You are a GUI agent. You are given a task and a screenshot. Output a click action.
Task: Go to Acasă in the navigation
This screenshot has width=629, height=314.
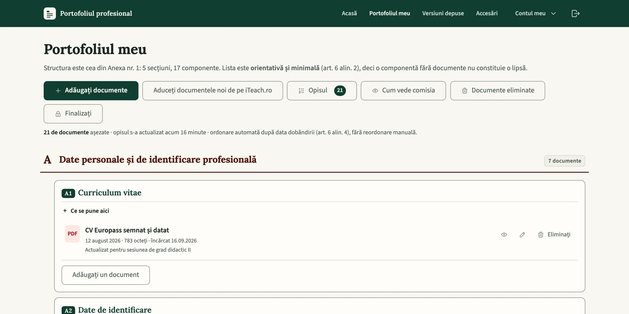pyautogui.click(x=349, y=14)
